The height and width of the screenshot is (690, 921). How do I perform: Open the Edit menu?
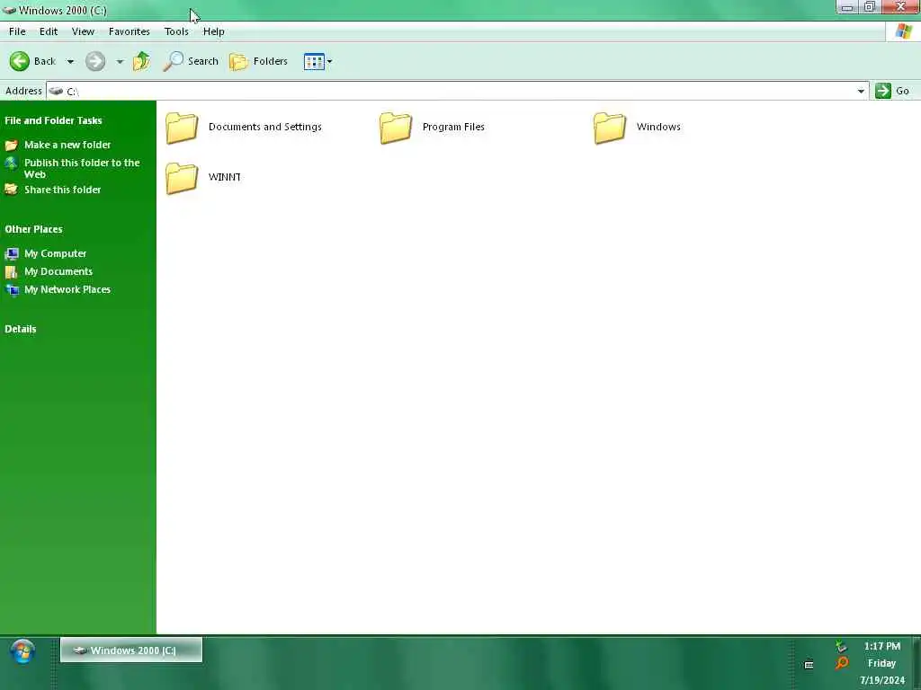tap(49, 31)
